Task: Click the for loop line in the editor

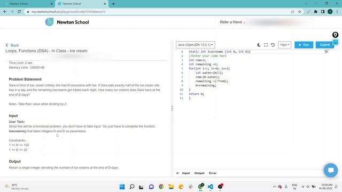Action: (209, 68)
